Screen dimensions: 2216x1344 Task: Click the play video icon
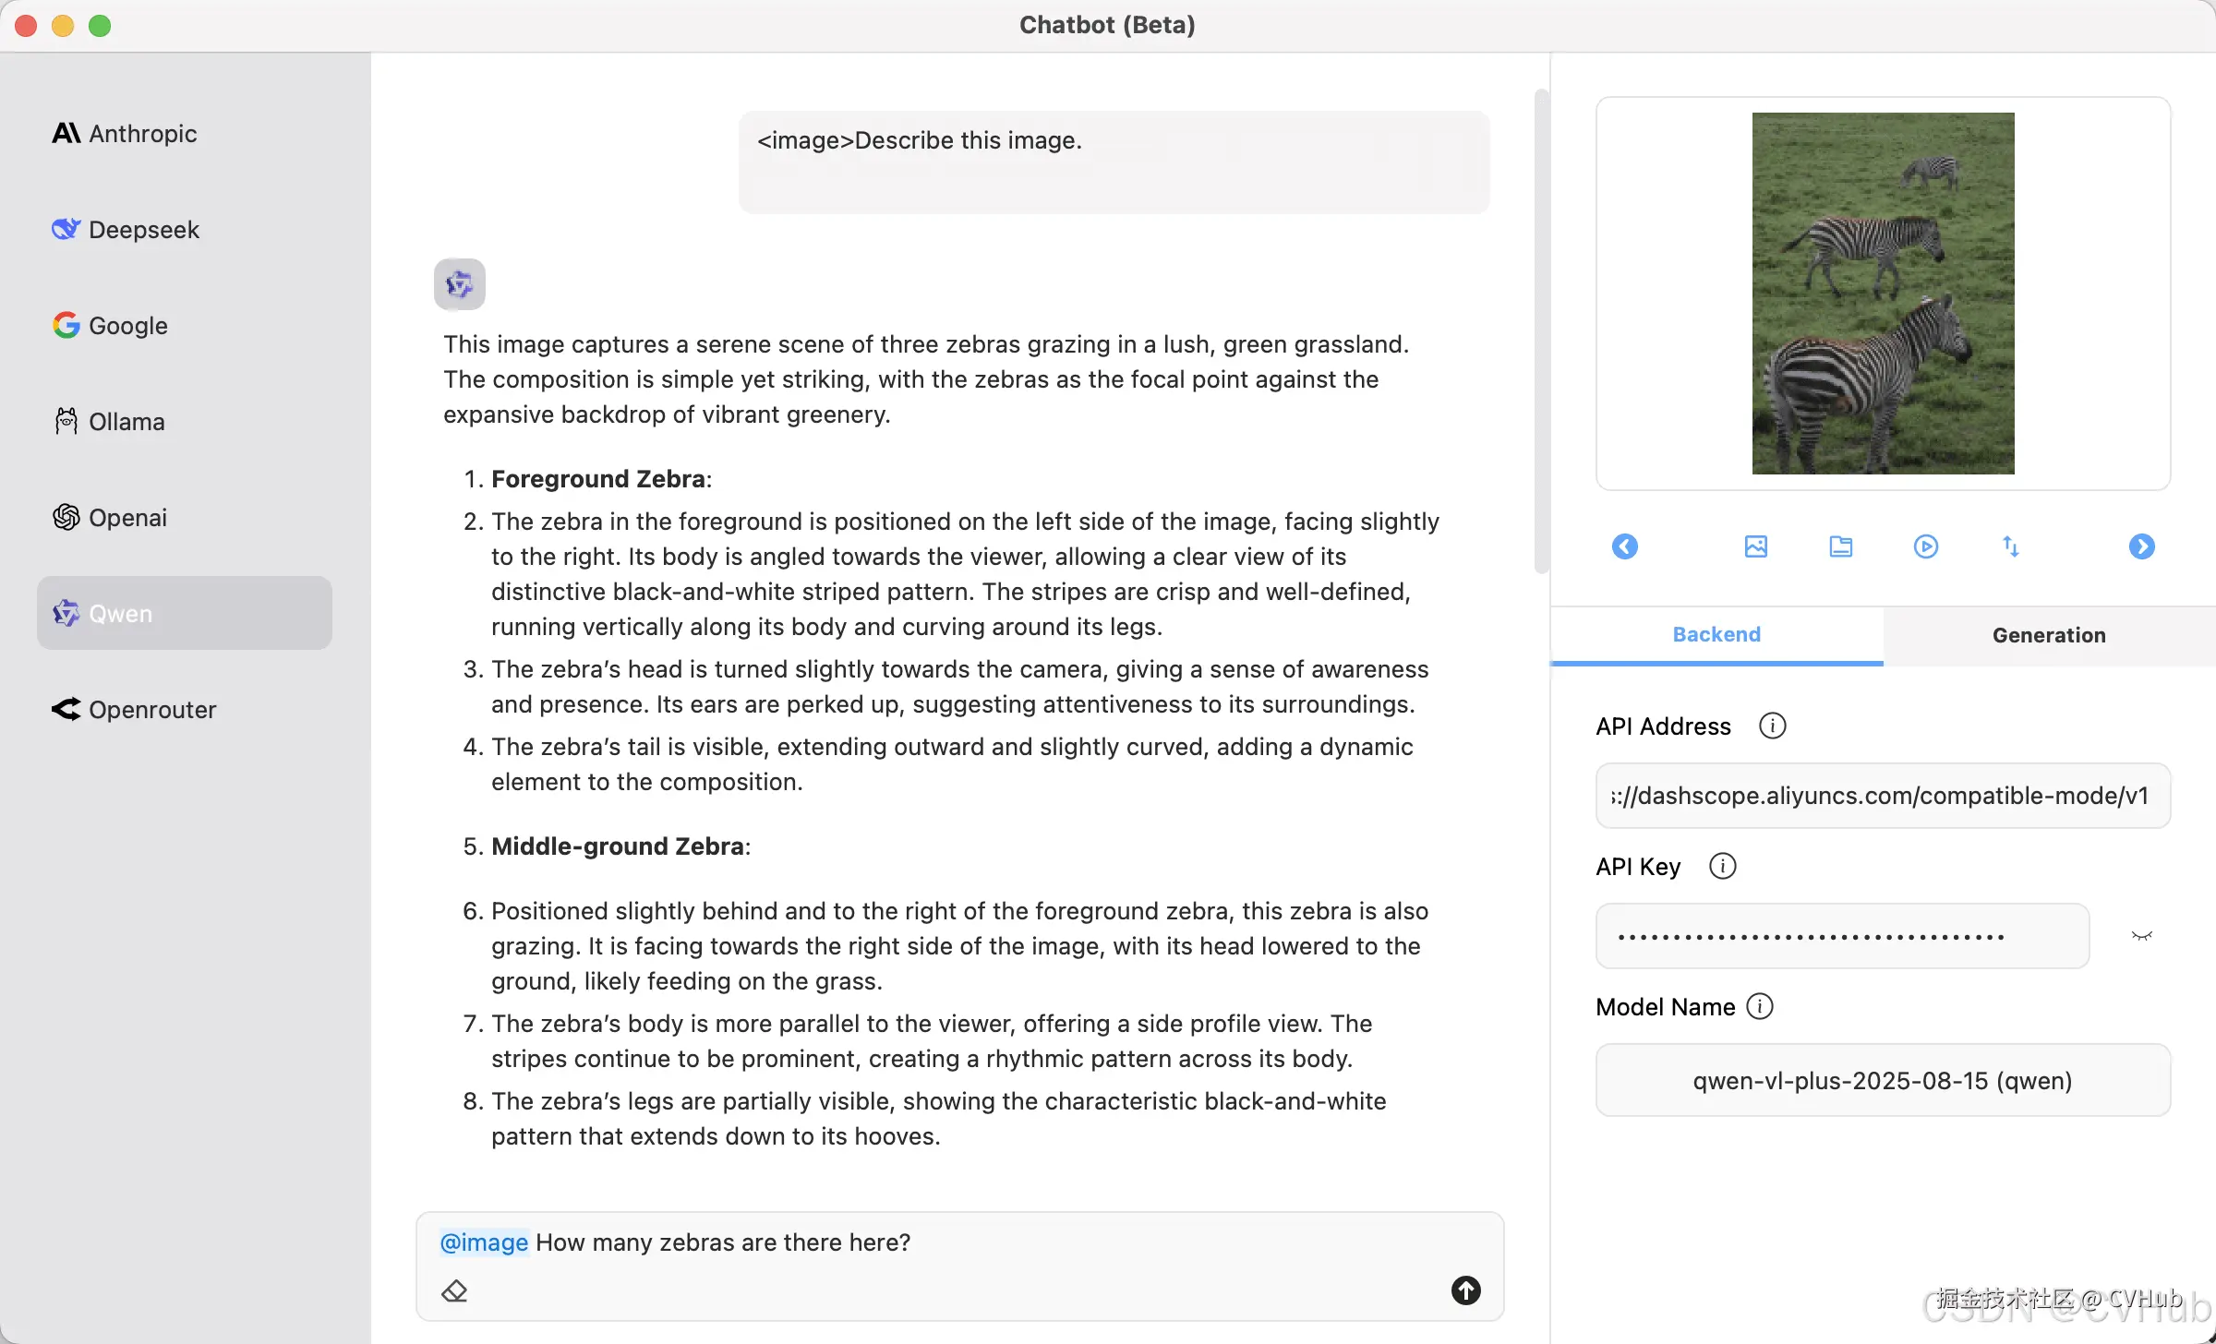(x=1925, y=546)
